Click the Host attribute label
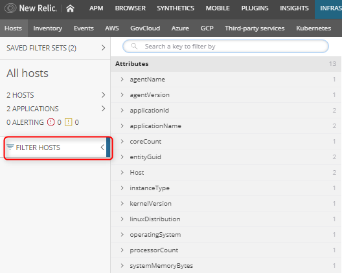Viewport: 342px width, 273px height. [137, 173]
